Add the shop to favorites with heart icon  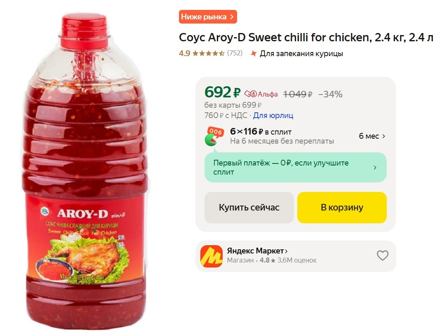click(383, 256)
